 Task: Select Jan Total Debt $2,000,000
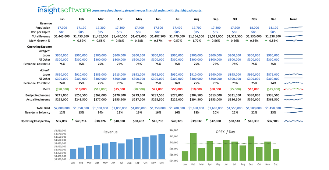62,108
